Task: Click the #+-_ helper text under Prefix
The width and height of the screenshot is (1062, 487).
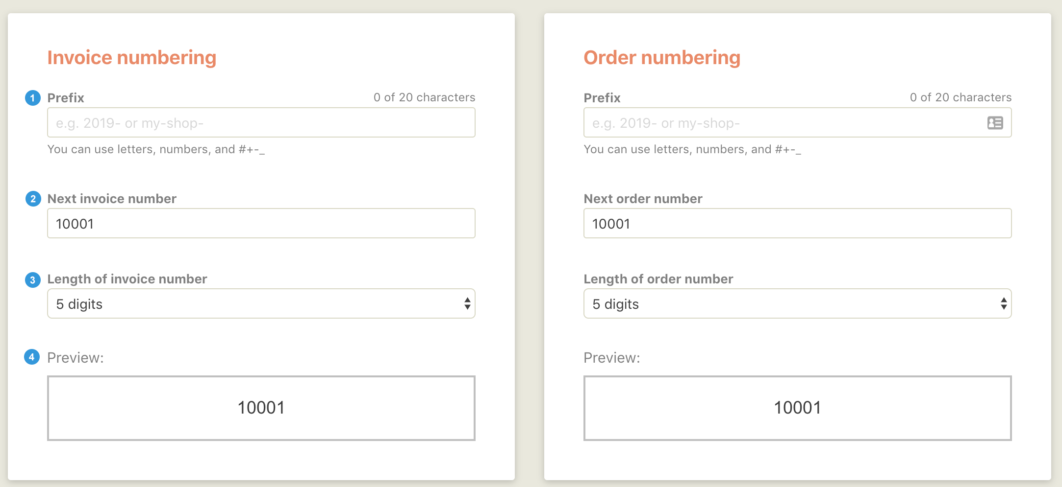Action: click(x=157, y=149)
